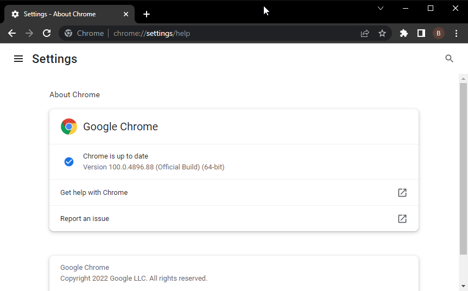Viewport: 468px width, 291px height.
Task: Share this page via the share icon
Action: point(365,33)
